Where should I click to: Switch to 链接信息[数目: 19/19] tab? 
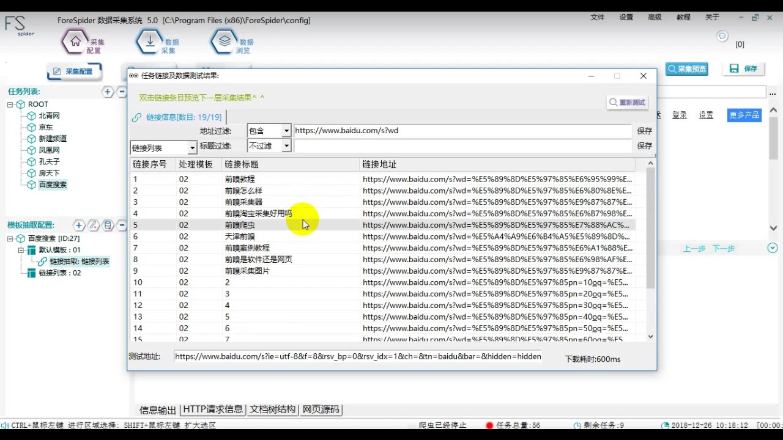(177, 117)
